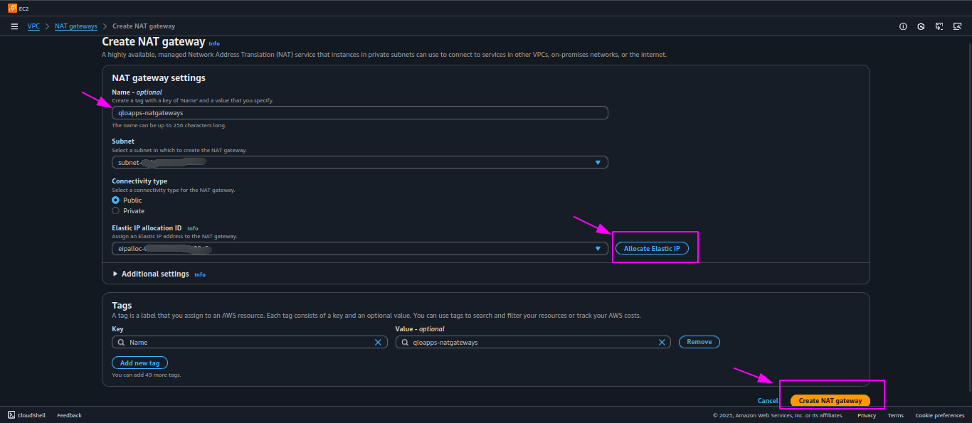Viewport: 972px width, 423px height.
Task: Click the Remove tag button
Action: [699, 342]
